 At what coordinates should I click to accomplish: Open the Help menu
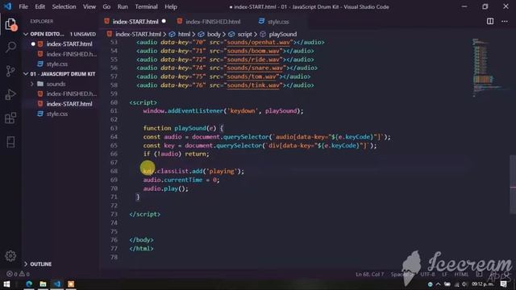(x=171, y=6)
